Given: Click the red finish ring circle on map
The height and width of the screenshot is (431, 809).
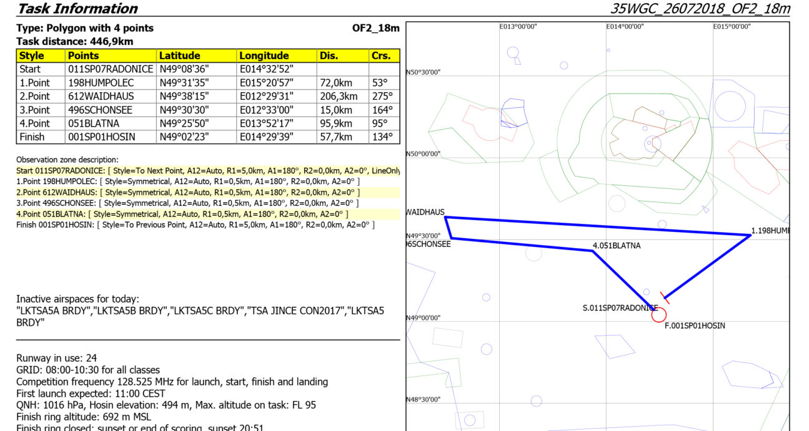Looking at the screenshot, I should pos(658,316).
